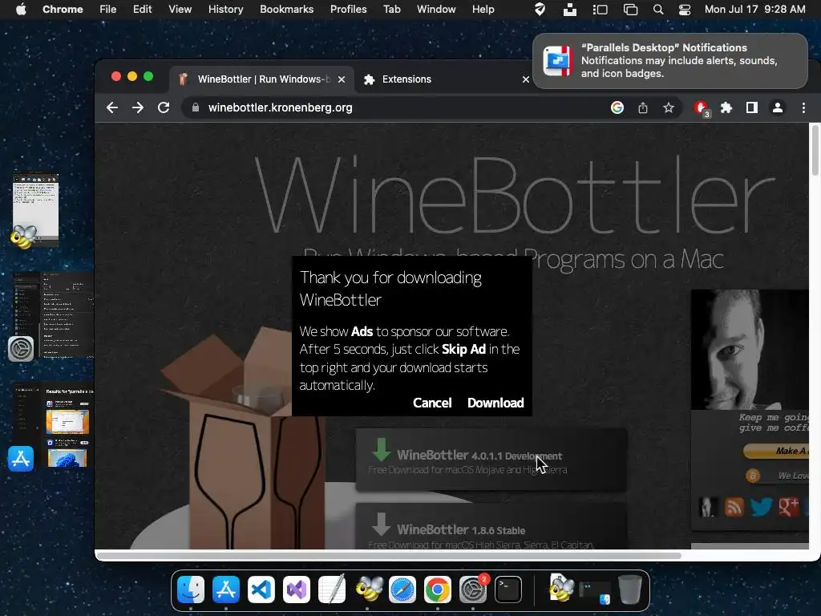Cancel the download dialog
Viewport: 821px width, 616px height.
[x=432, y=403]
